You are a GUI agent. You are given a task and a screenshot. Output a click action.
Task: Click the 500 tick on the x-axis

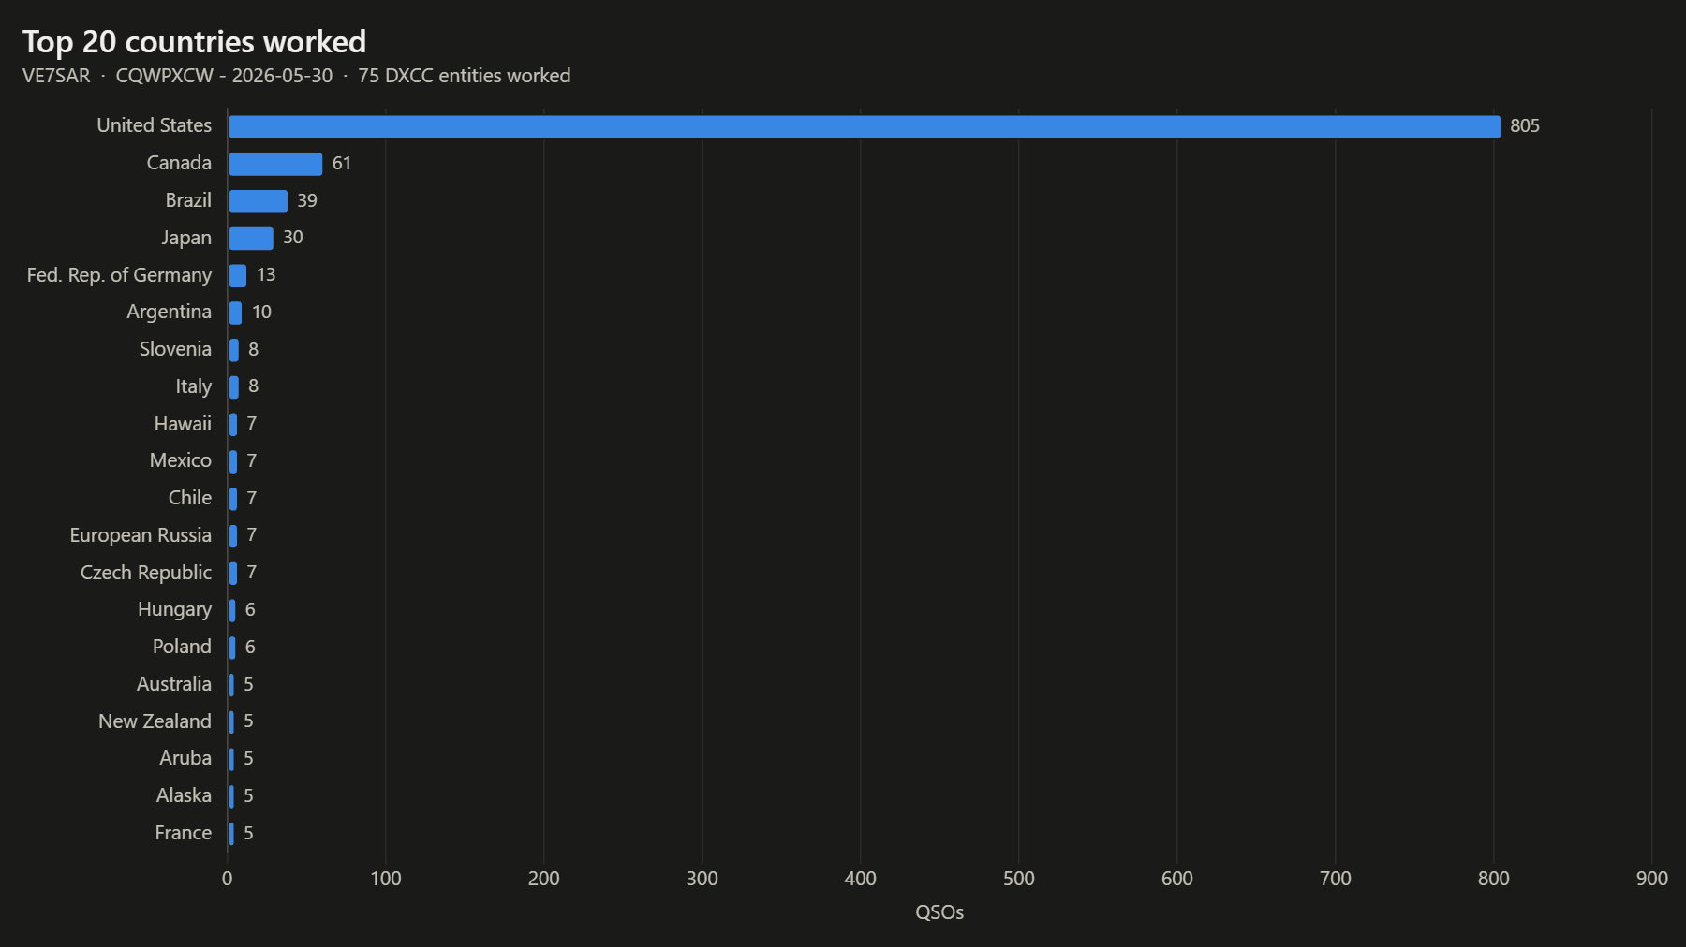pos(1019,879)
